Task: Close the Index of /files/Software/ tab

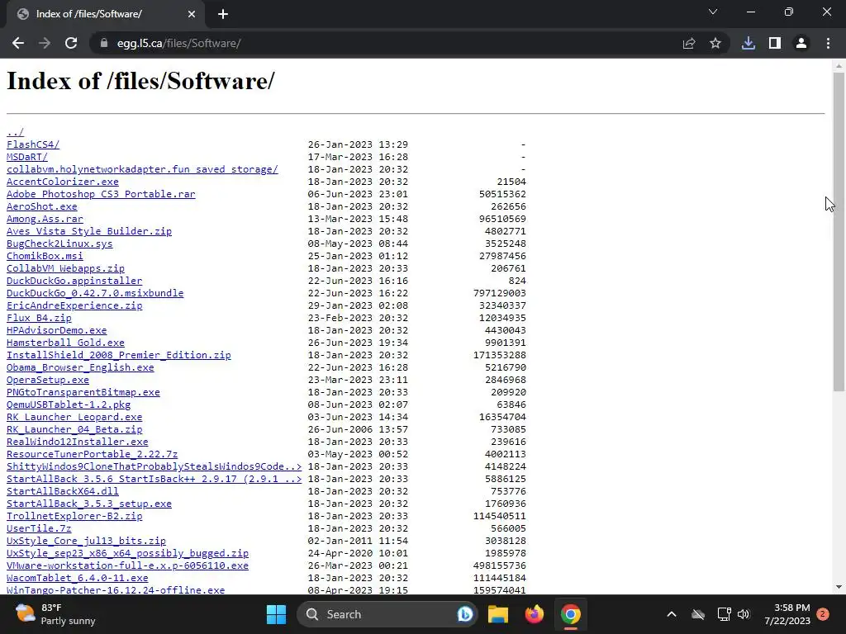Action: pos(192,14)
